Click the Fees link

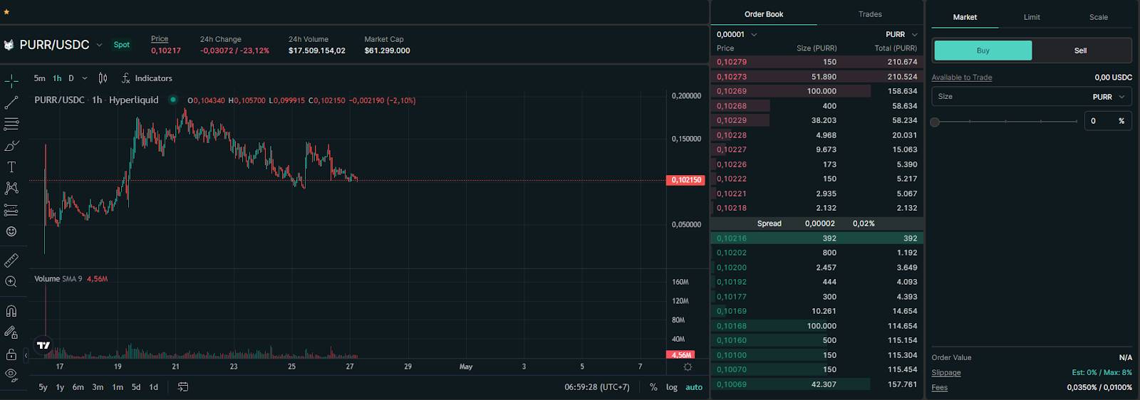tap(940, 388)
